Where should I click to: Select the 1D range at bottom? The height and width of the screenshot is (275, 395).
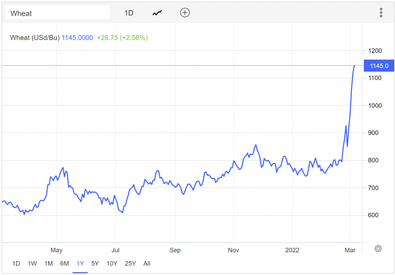click(x=16, y=263)
